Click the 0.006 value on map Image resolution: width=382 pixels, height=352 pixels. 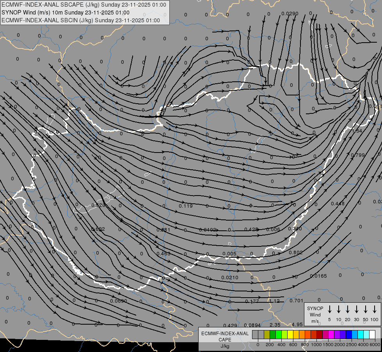pyautogui.click(x=273, y=229)
